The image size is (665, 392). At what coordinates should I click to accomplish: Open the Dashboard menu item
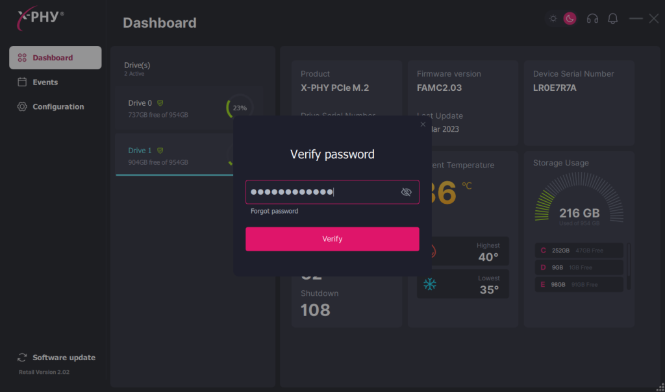point(55,58)
